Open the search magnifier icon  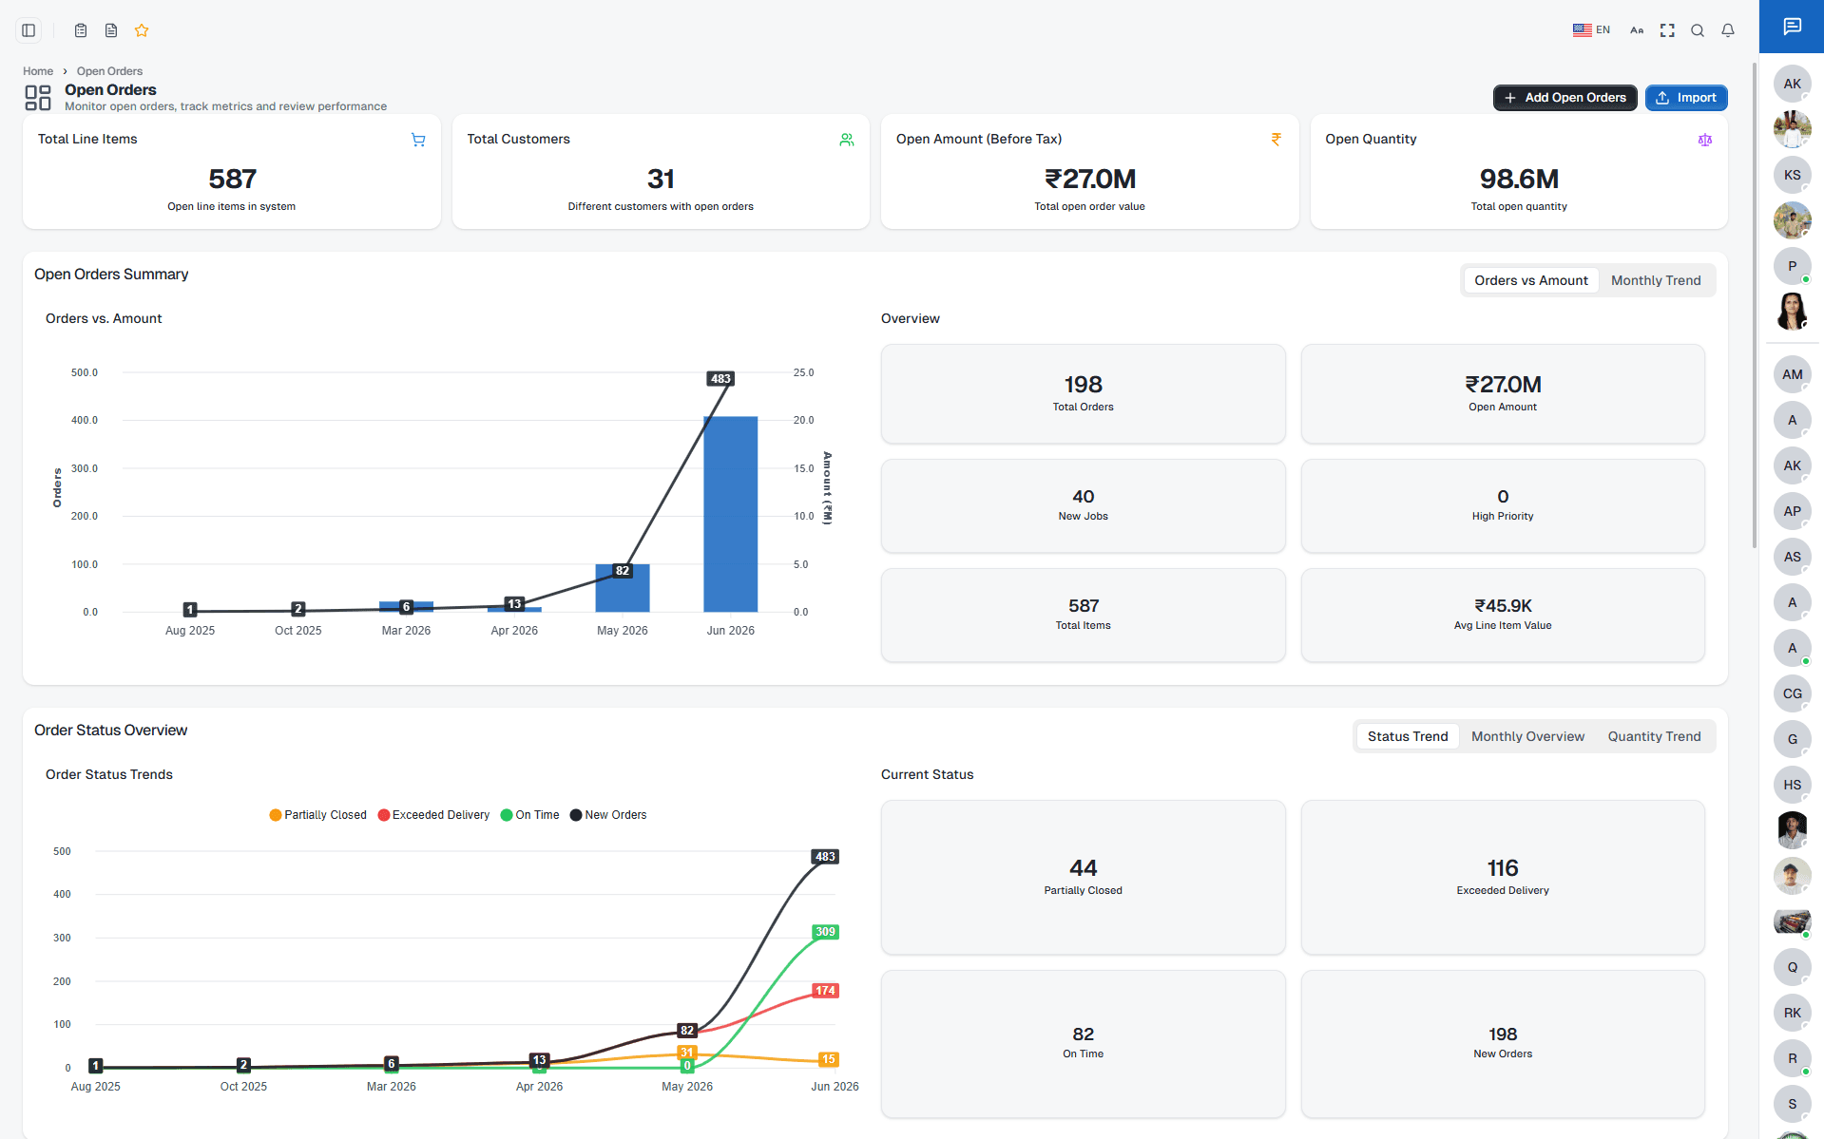coord(1698,30)
